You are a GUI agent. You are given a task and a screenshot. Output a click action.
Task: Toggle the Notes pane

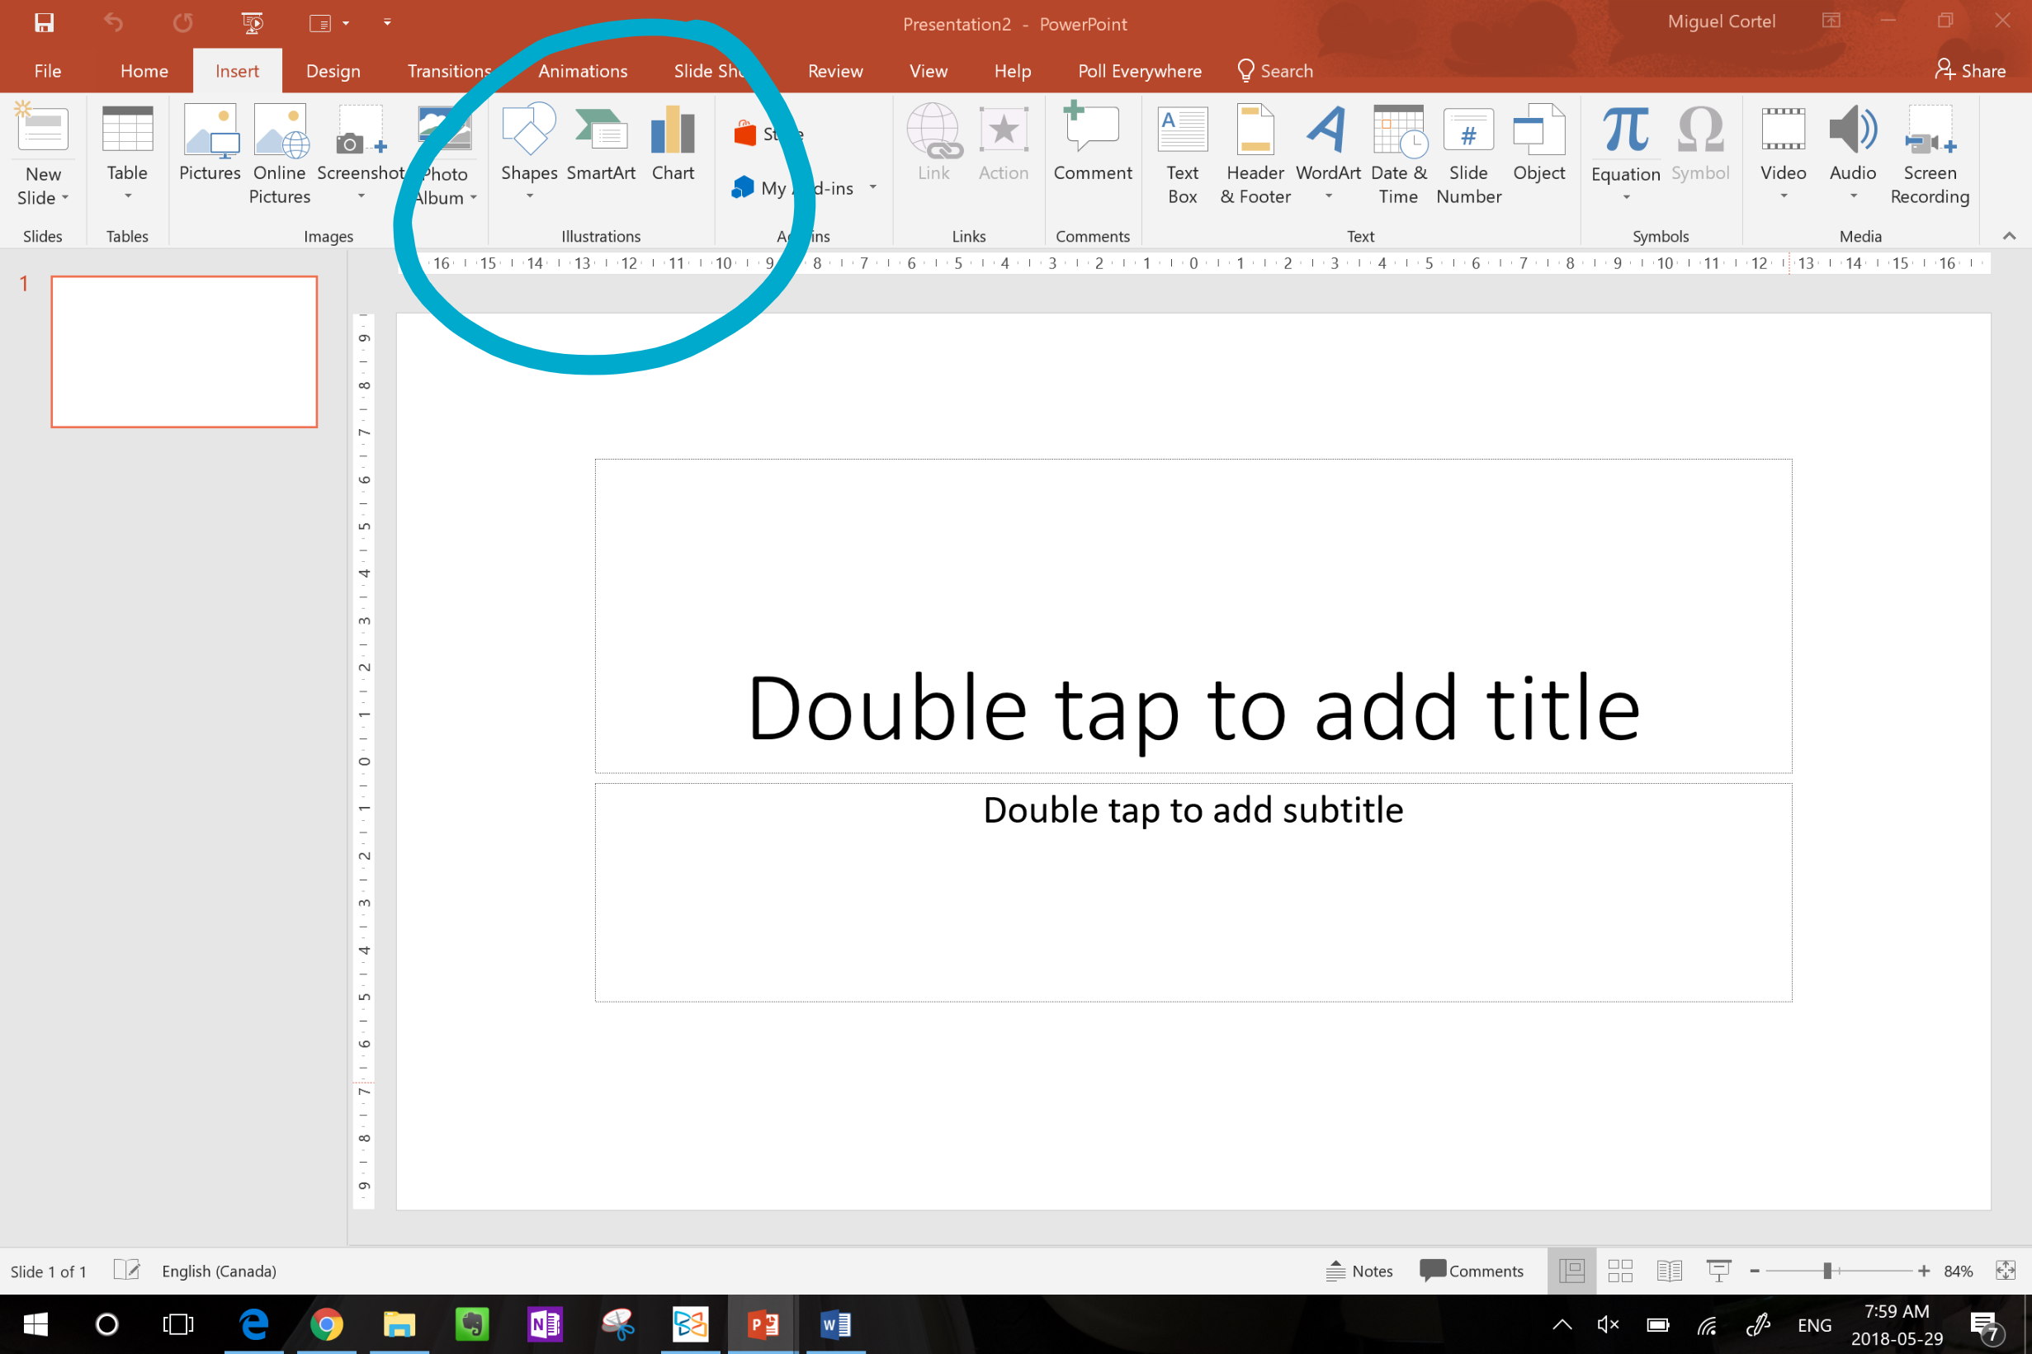1359,1271
